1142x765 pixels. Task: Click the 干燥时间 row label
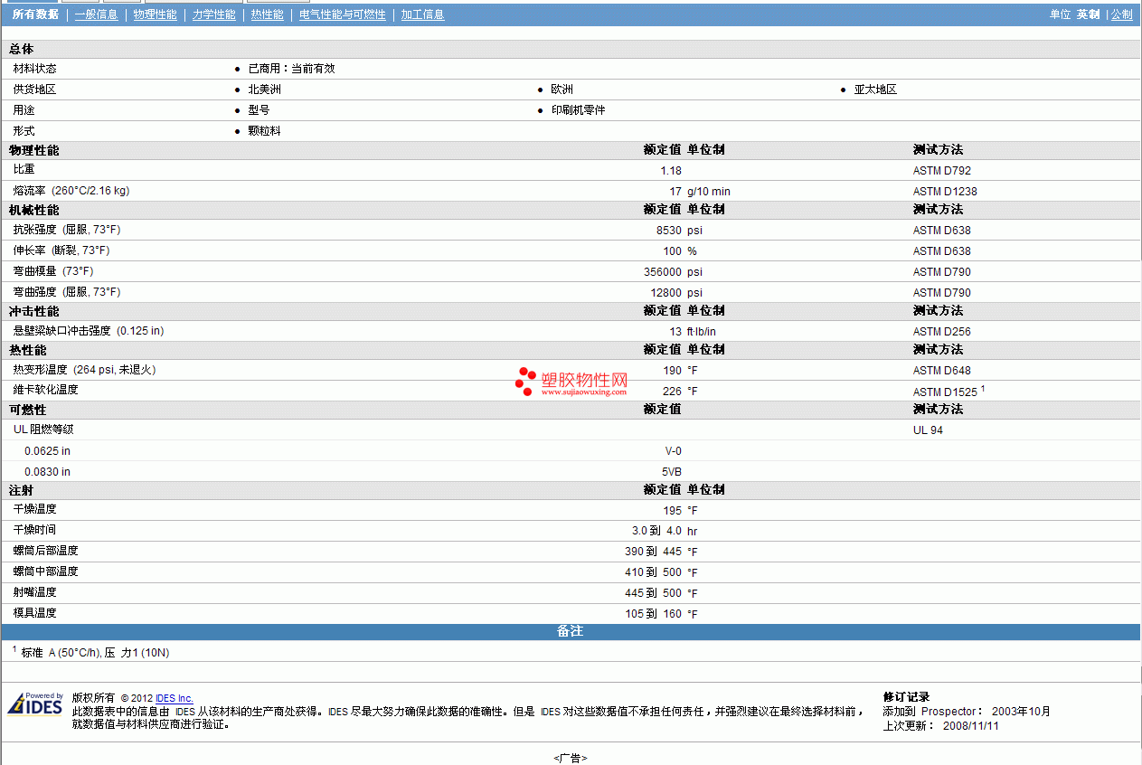(34, 530)
